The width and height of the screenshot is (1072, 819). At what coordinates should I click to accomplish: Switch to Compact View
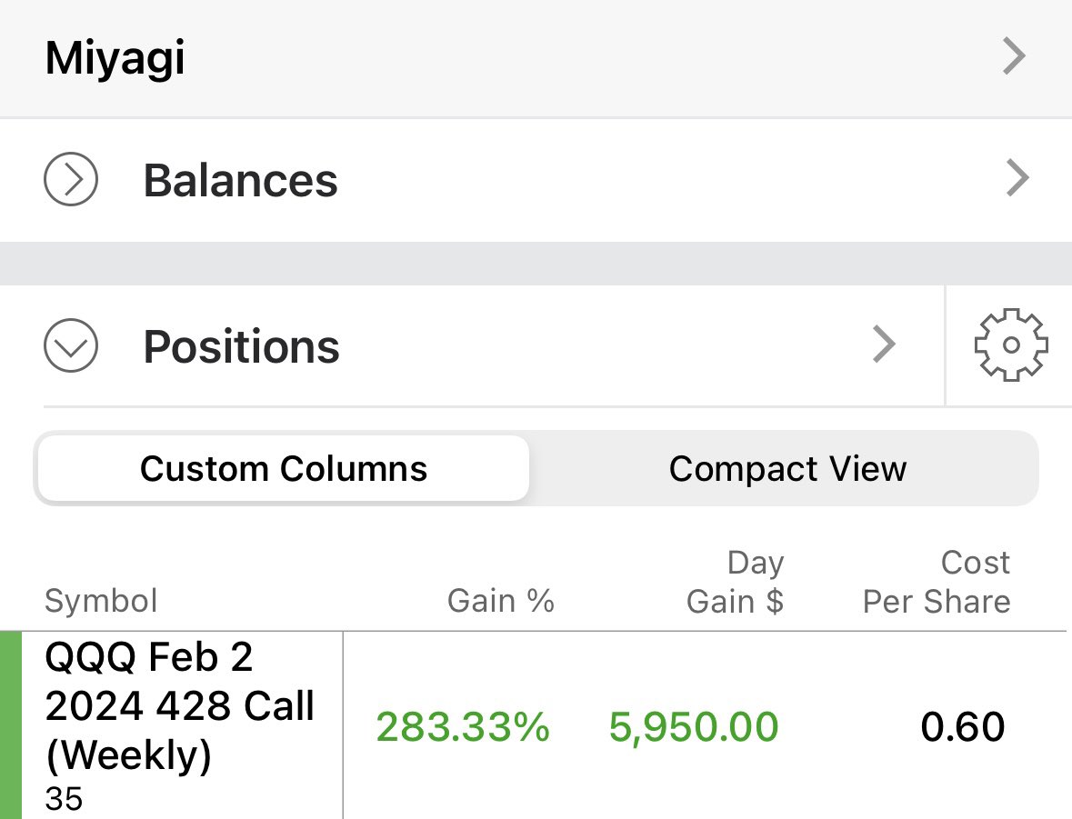tap(787, 469)
